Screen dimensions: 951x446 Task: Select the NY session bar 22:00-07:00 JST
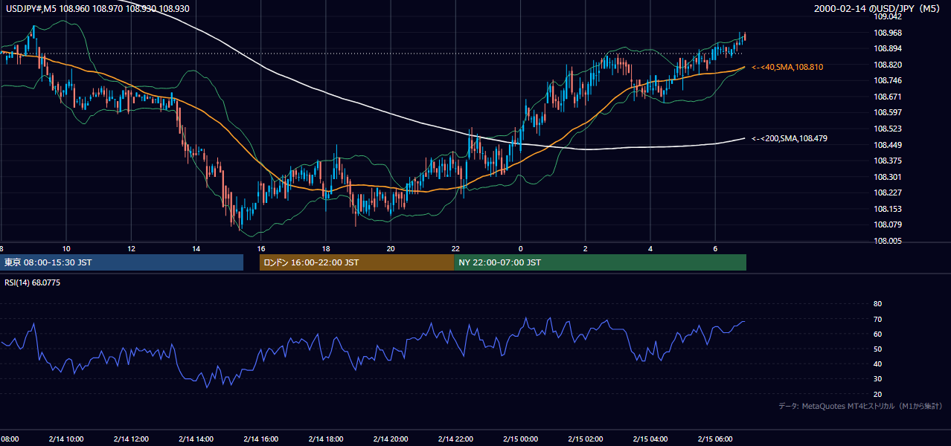(x=600, y=262)
